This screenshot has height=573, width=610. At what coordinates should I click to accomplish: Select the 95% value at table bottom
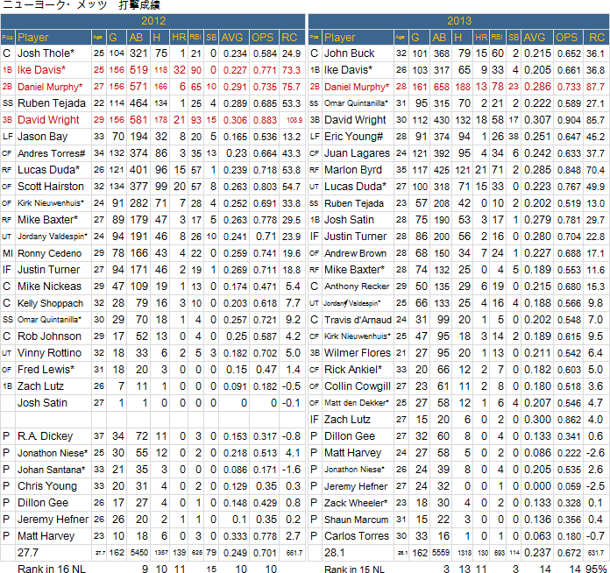[596, 569]
